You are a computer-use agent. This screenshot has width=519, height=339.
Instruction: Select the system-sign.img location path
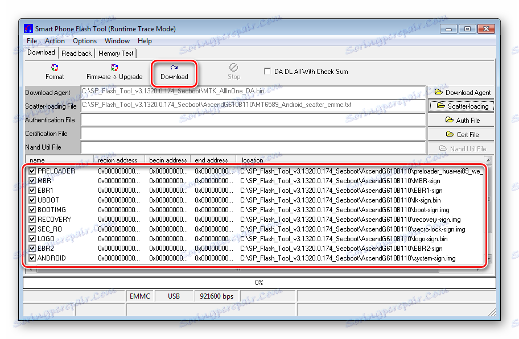348,258
